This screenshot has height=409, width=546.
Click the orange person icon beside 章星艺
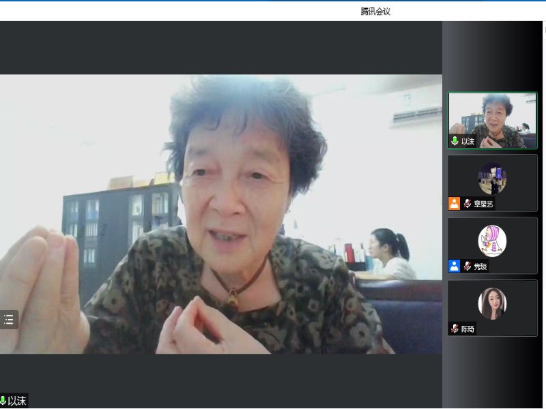pos(454,204)
